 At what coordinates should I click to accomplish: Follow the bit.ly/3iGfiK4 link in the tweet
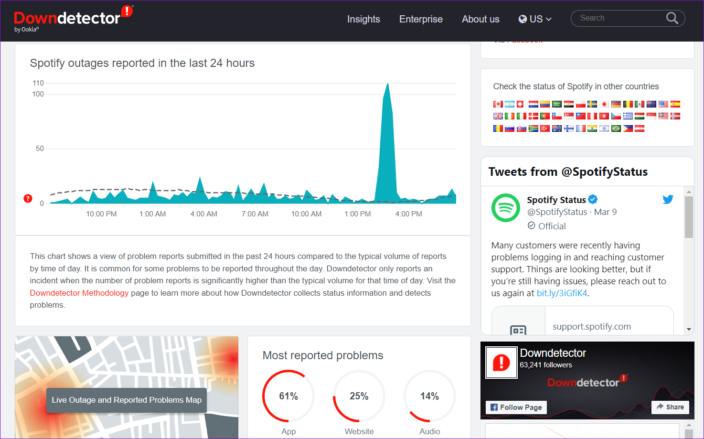pyautogui.click(x=562, y=293)
